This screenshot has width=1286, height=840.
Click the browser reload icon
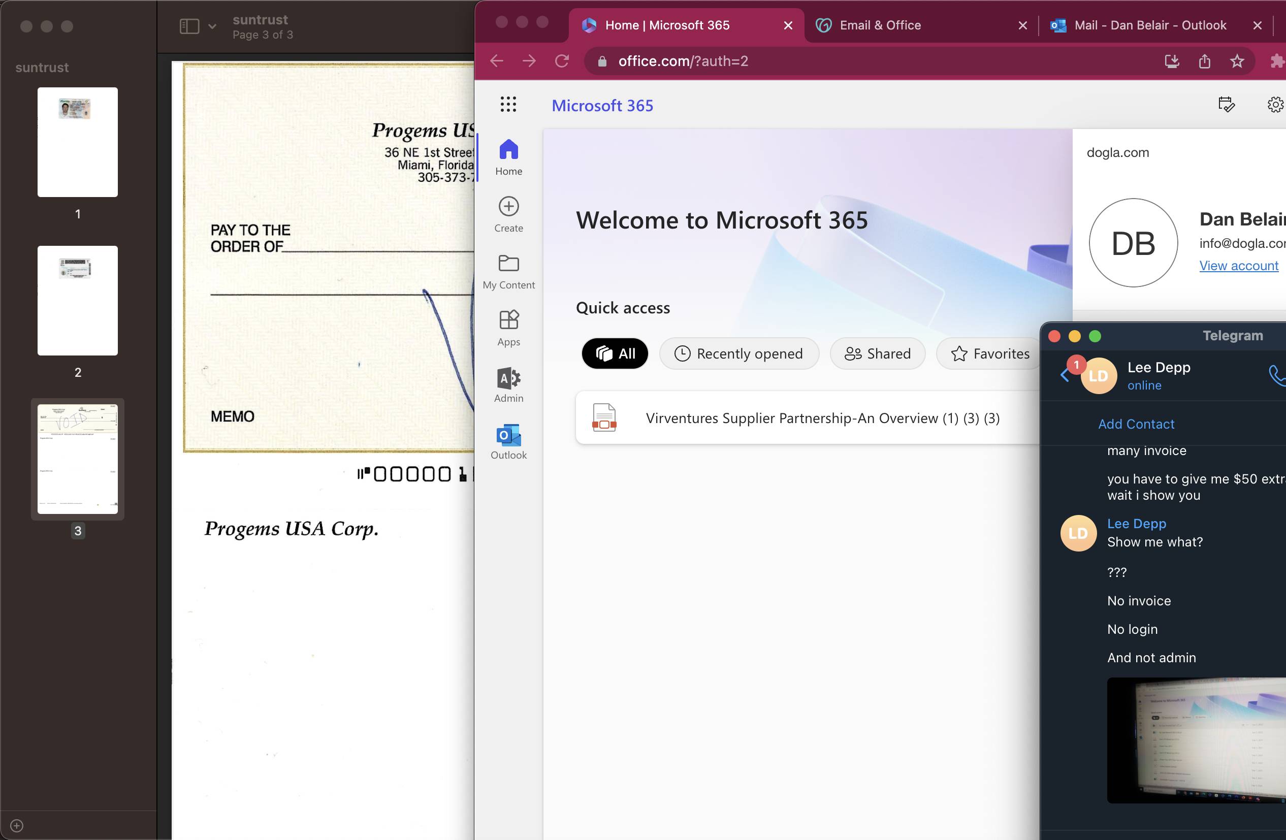pos(562,61)
